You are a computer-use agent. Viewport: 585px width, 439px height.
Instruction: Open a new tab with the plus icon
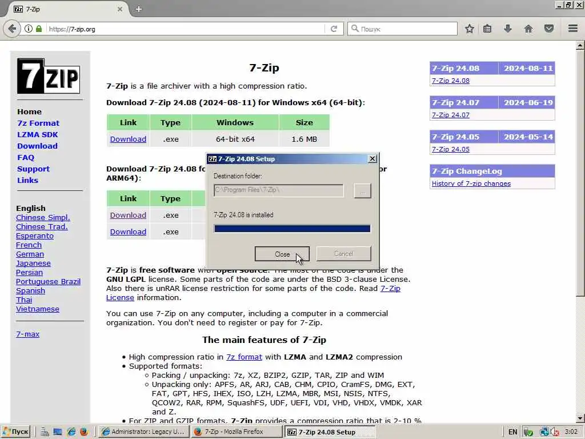(139, 9)
